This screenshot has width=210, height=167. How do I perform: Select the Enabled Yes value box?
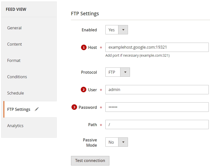tap(112, 30)
